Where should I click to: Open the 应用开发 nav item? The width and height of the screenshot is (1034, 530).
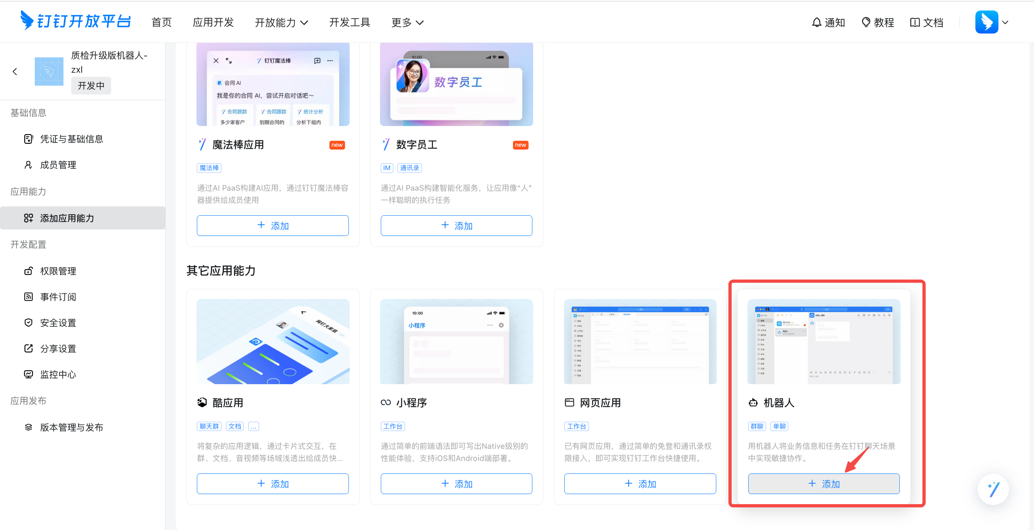[x=213, y=22]
